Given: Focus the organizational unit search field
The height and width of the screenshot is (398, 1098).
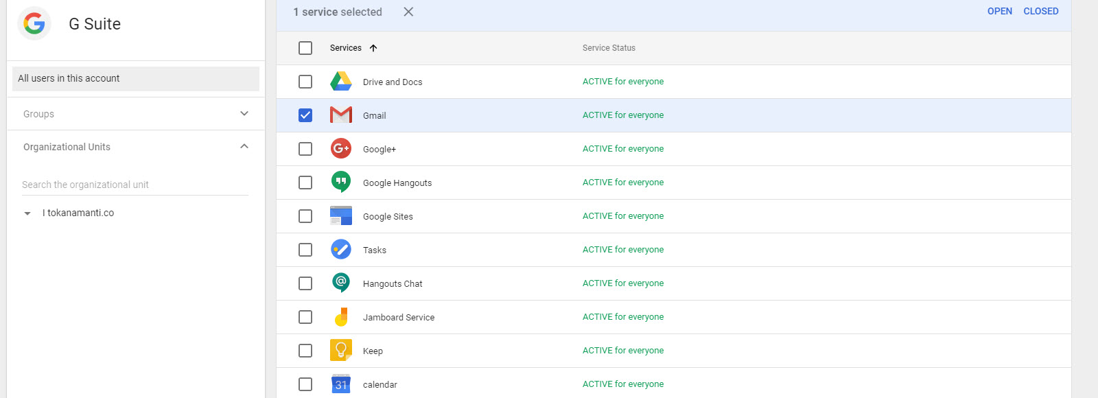Looking at the screenshot, I should click(135, 185).
